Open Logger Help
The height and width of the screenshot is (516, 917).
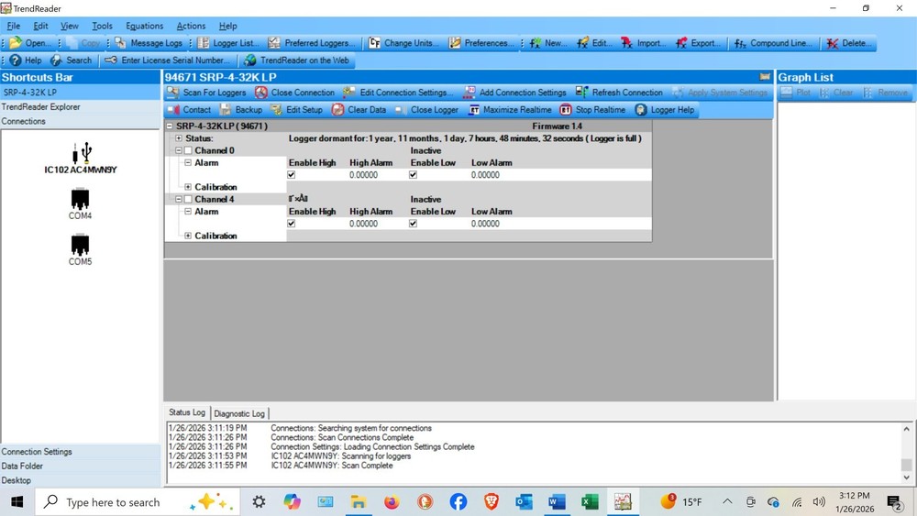[665, 110]
